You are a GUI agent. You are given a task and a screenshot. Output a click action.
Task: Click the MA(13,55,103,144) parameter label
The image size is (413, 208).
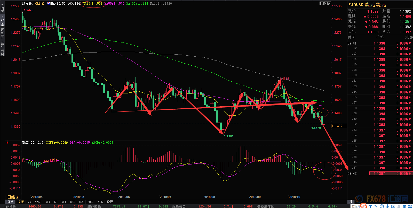coord(66,3)
